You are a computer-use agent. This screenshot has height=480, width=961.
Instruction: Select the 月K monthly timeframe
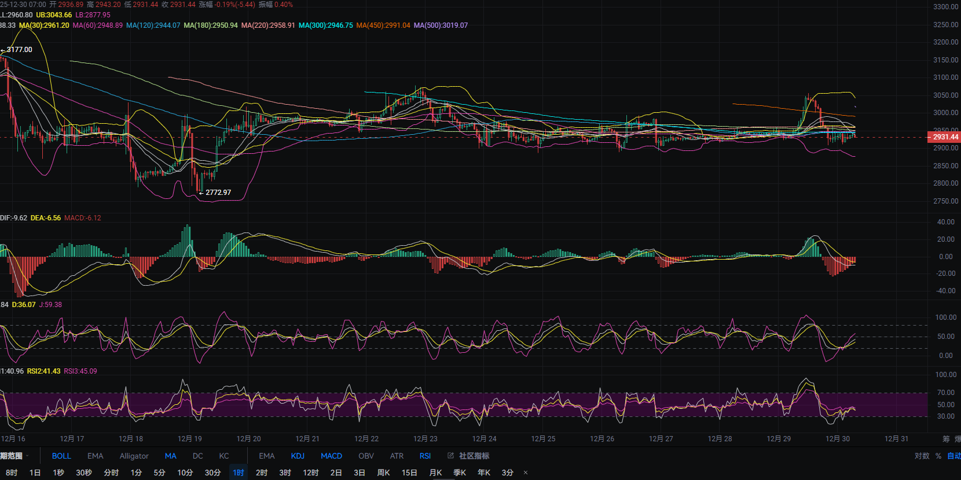(x=435, y=472)
